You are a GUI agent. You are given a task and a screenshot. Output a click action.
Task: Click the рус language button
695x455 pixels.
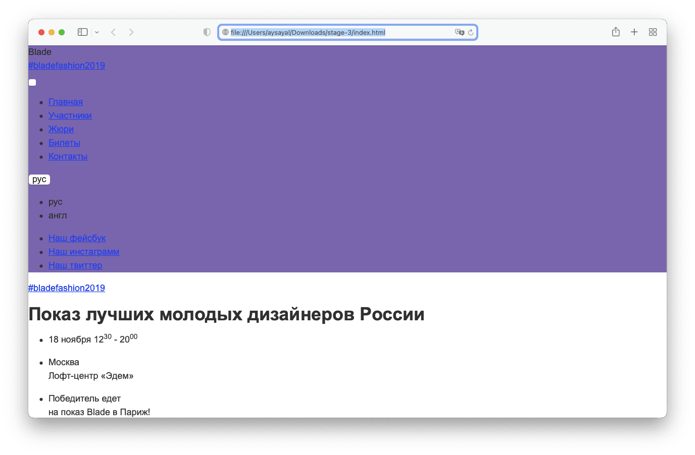[39, 180]
